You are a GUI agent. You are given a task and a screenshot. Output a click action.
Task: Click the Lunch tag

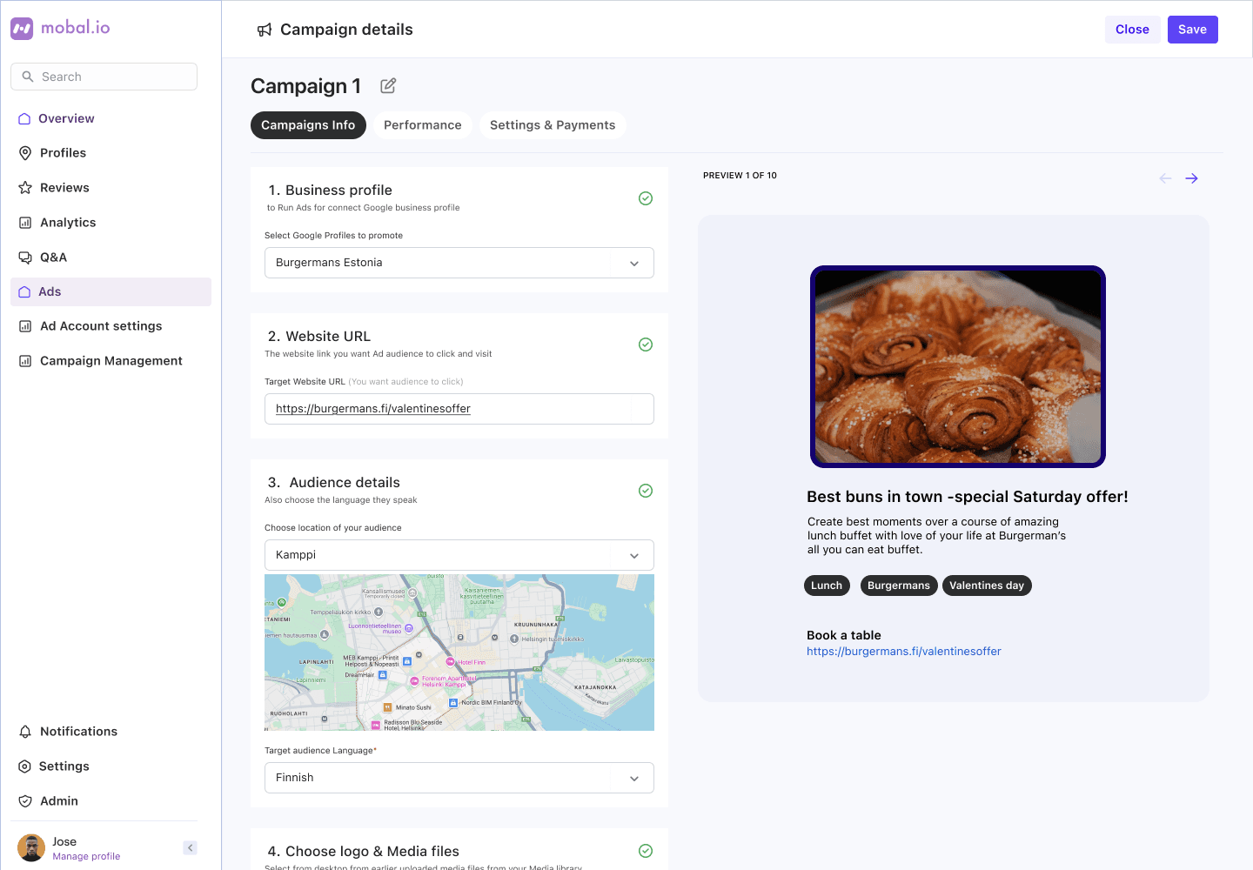pos(827,586)
